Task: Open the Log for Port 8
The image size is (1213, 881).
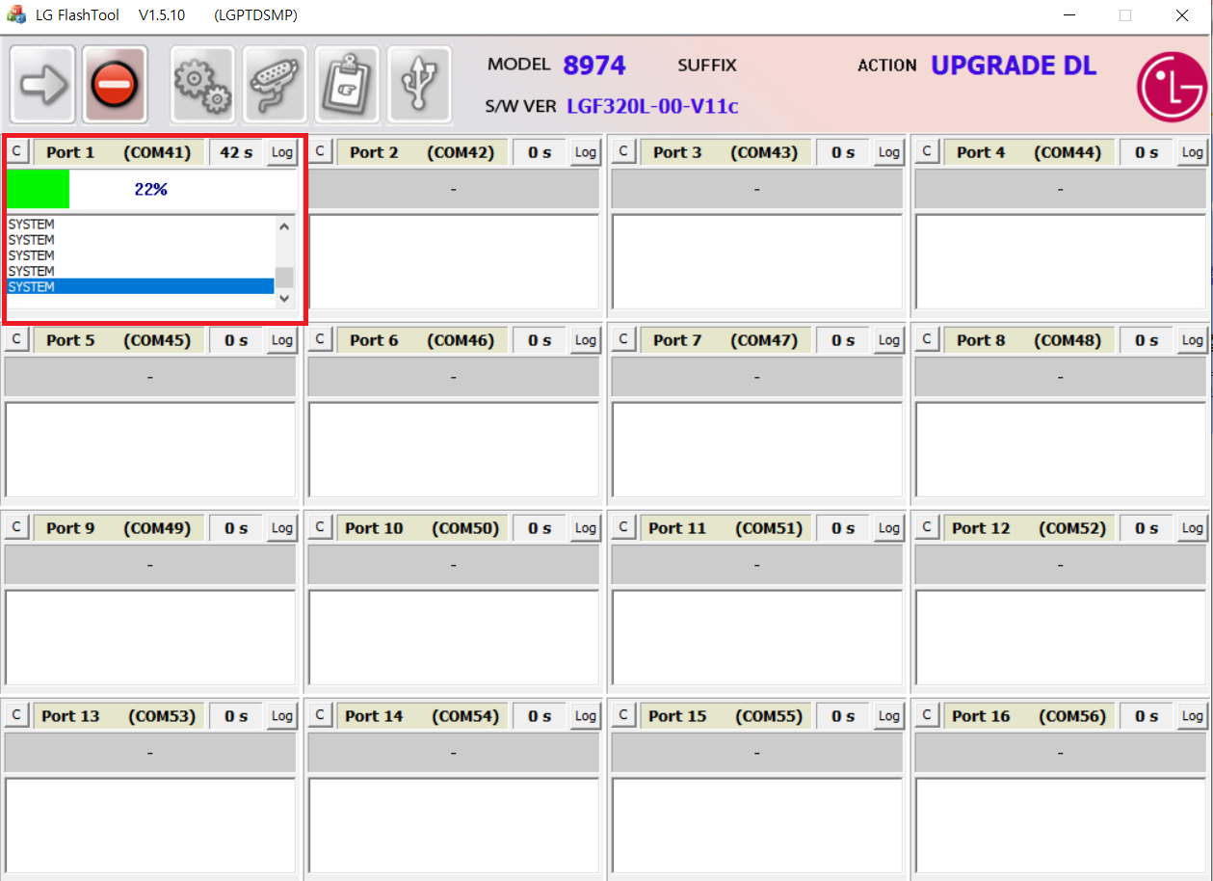Action: click(x=1192, y=340)
